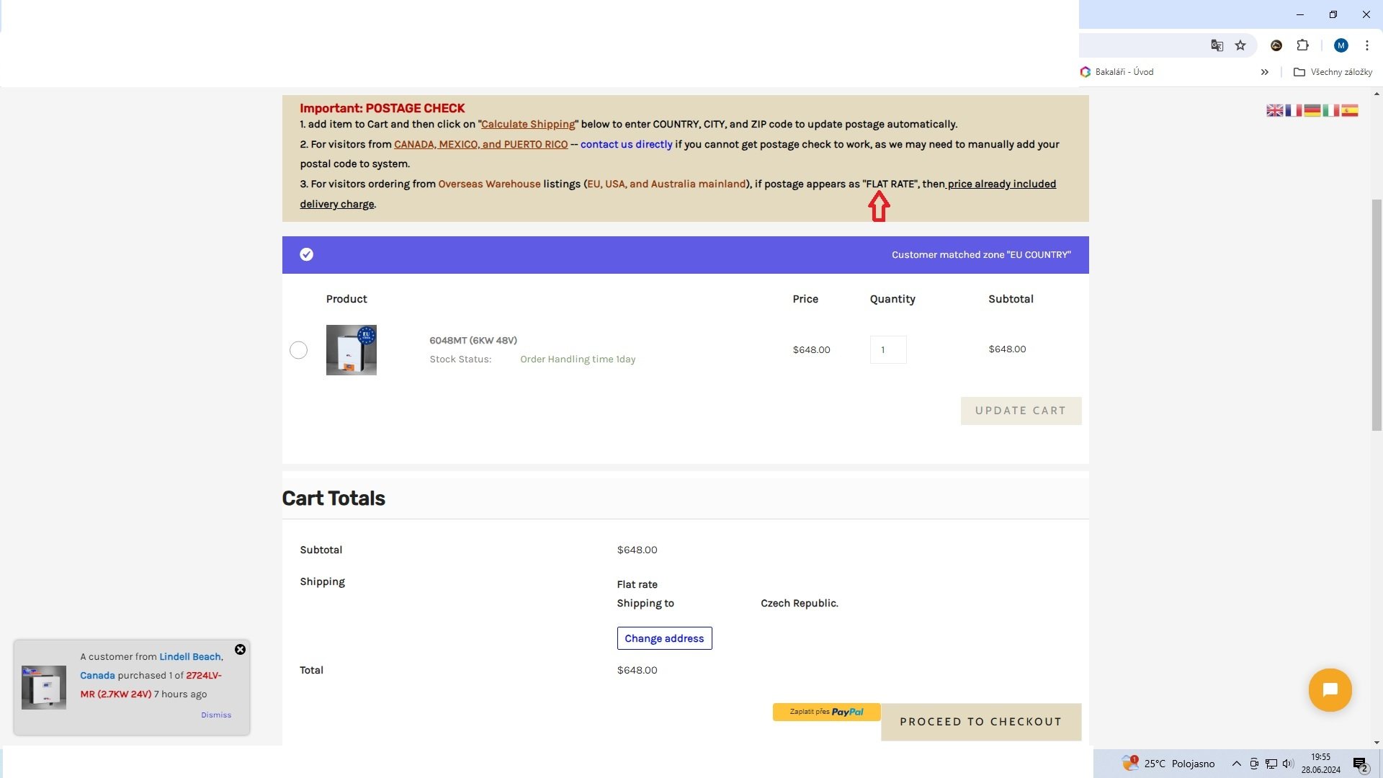Open the Chrome three-dot menu
1383x778 pixels.
pos(1366,45)
